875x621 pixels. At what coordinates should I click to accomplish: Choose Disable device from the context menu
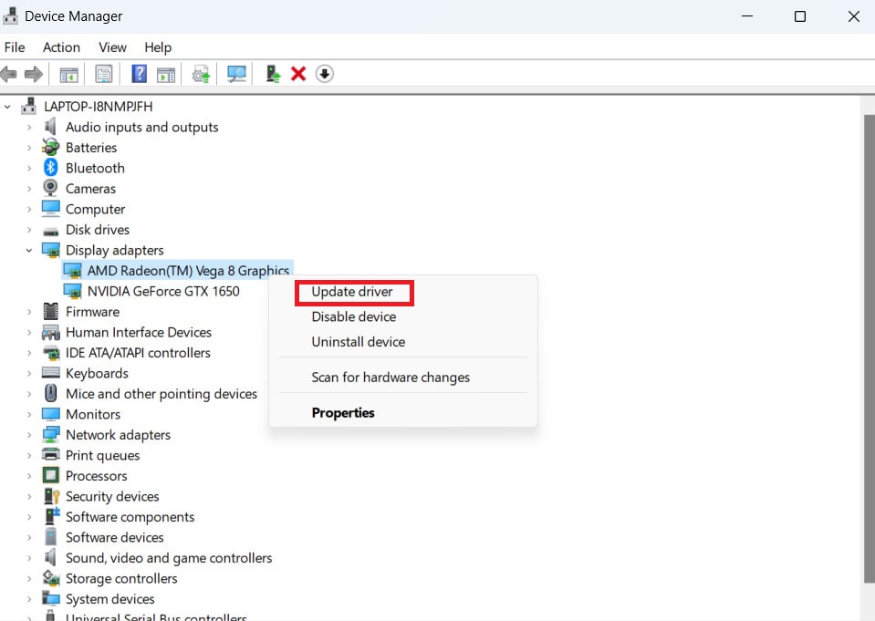354,316
